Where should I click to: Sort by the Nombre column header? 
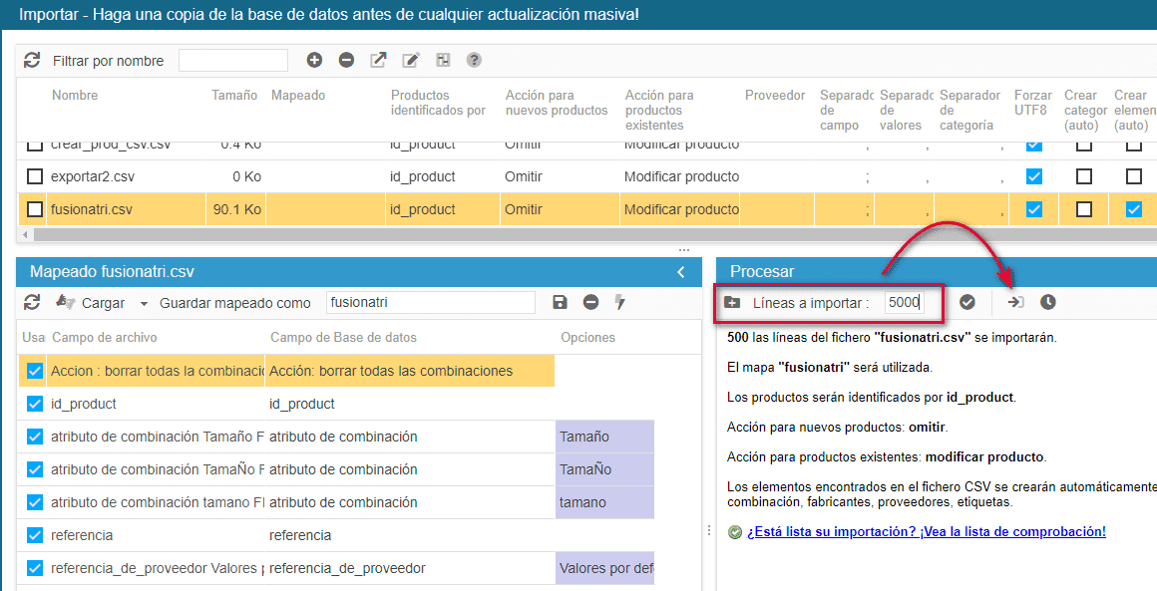75,96
